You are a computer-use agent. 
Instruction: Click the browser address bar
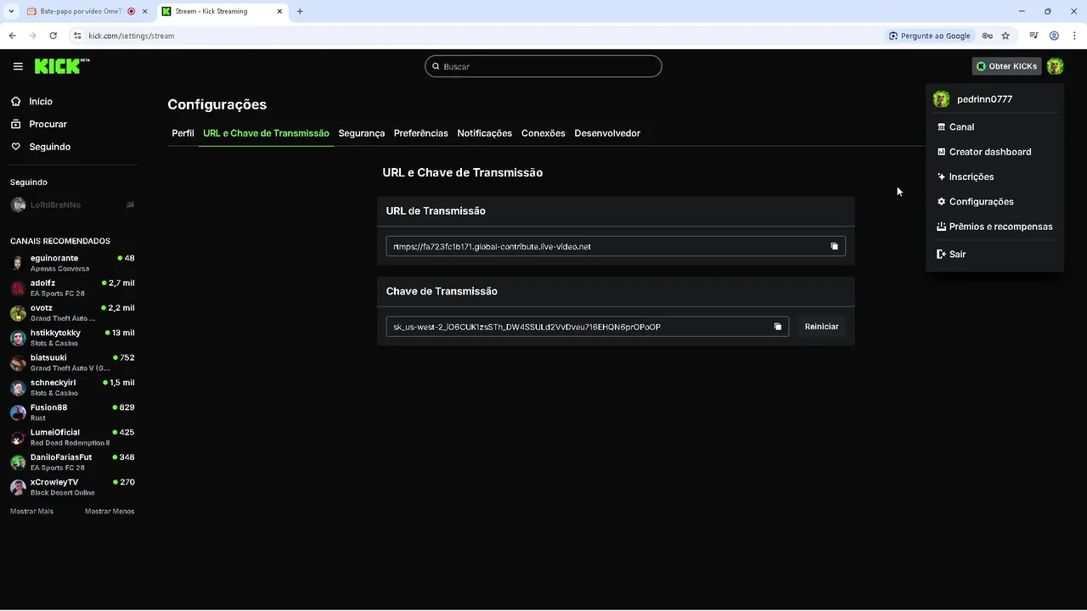tap(476, 36)
